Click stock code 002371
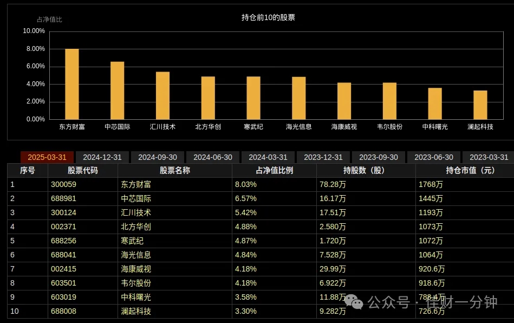This screenshot has width=514, height=323. click(x=63, y=227)
